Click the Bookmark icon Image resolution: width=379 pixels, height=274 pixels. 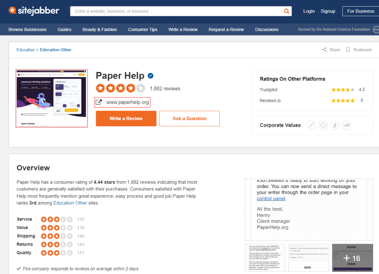click(348, 50)
